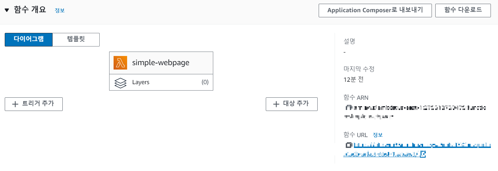The height and width of the screenshot is (171, 498).
Task: Click the stacked Layers icon
Action: [x=120, y=82]
